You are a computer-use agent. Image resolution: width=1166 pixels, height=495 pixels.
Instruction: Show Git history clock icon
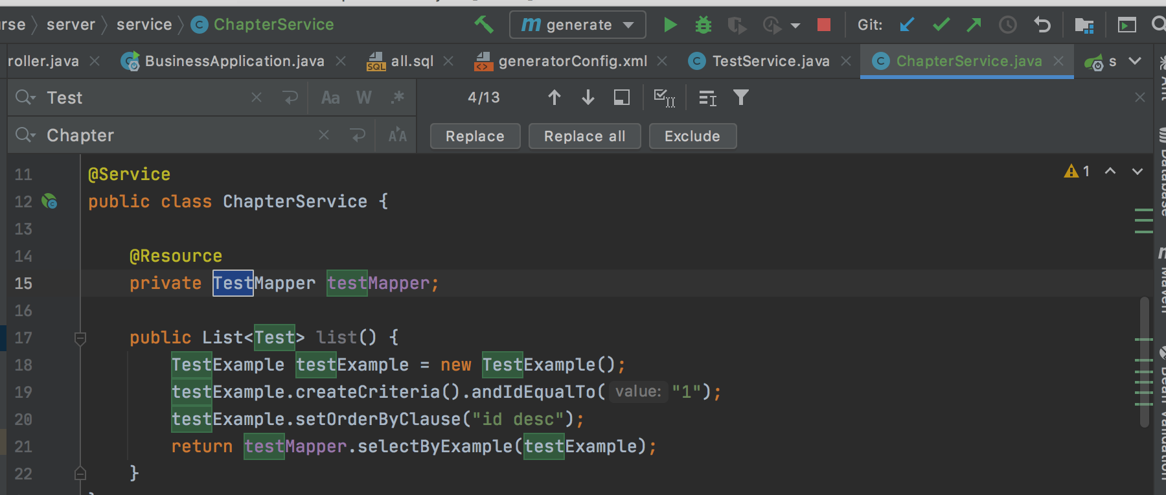(1008, 25)
